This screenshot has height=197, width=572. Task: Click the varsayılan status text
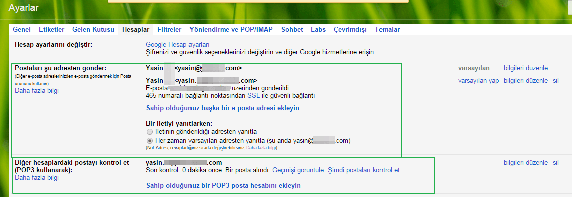(474, 68)
